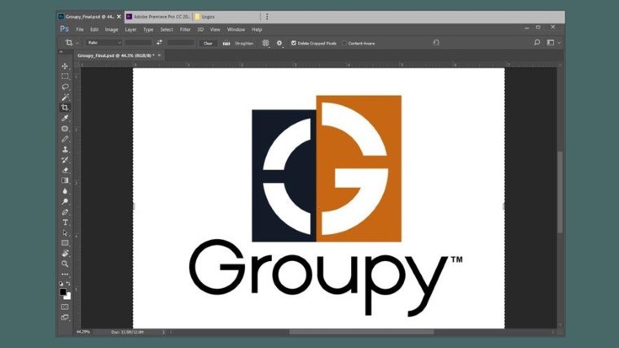Viewport: 619px width, 348px height.
Task: Open the Window menu
Action: (x=236, y=29)
